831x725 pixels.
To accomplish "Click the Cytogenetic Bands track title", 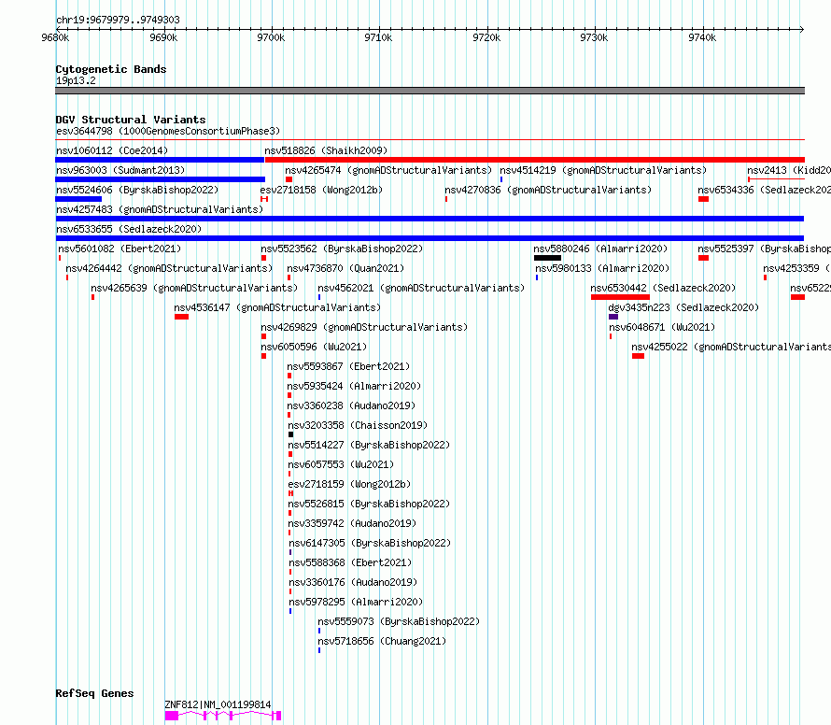I will pyautogui.click(x=111, y=69).
